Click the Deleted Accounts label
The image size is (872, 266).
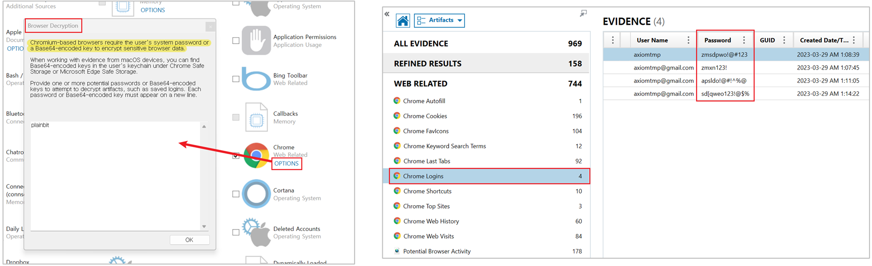[297, 229]
